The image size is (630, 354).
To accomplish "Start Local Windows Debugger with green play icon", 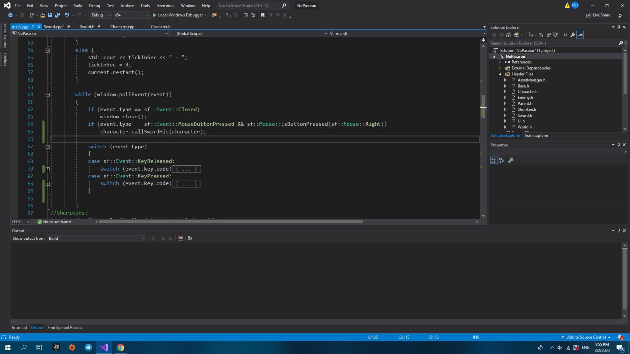I will tap(155, 15).
